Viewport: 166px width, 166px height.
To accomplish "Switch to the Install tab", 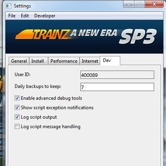I will point(38,61).
